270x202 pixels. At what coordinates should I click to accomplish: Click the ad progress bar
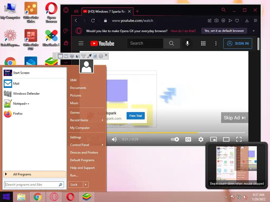tap(176, 133)
